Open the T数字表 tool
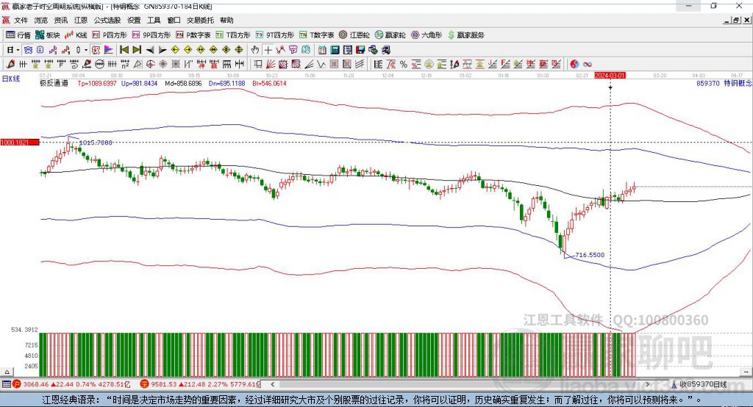This screenshot has width=753, height=407. tap(316, 35)
